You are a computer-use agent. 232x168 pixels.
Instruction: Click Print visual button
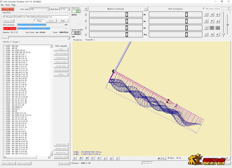[x=64, y=163]
